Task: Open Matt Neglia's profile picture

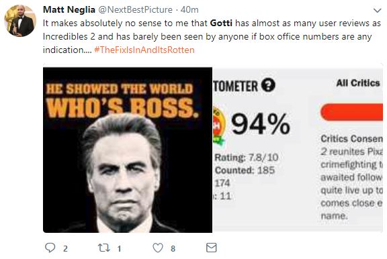Action: click(x=20, y=21)
